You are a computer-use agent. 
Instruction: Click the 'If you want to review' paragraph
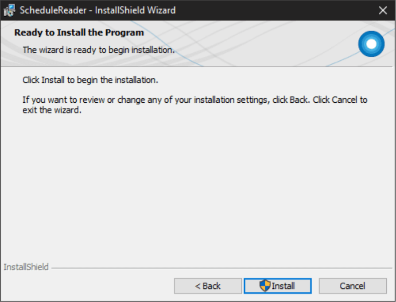pyautogui.click(x=195, y=105)
